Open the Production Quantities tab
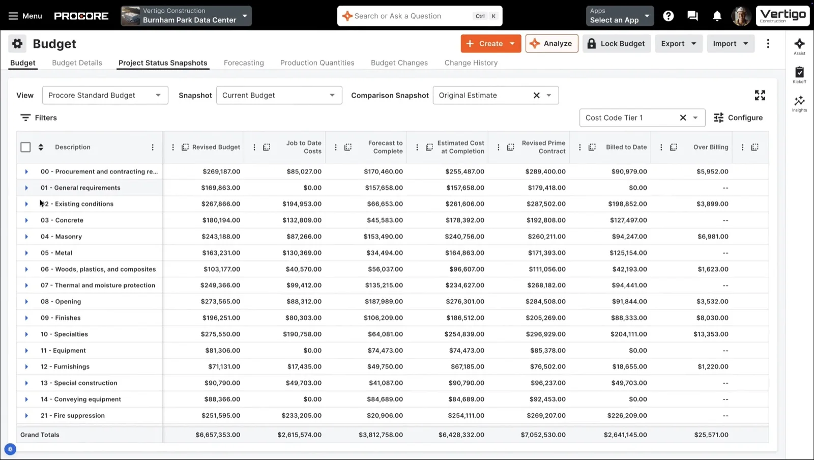814x460 pixels. point(317,63)
